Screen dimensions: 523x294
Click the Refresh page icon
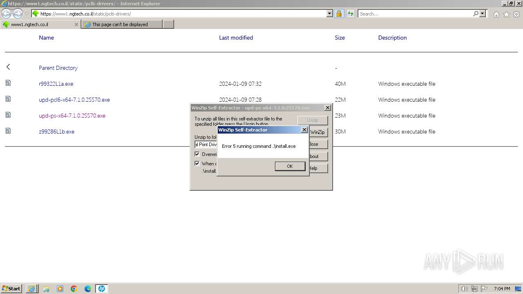click(x=350, y=14)
